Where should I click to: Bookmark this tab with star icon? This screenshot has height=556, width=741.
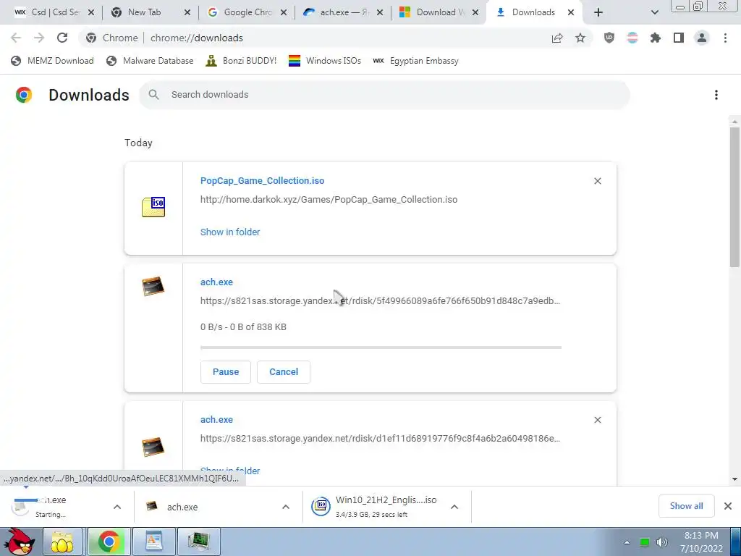click(x=580, y=38)
